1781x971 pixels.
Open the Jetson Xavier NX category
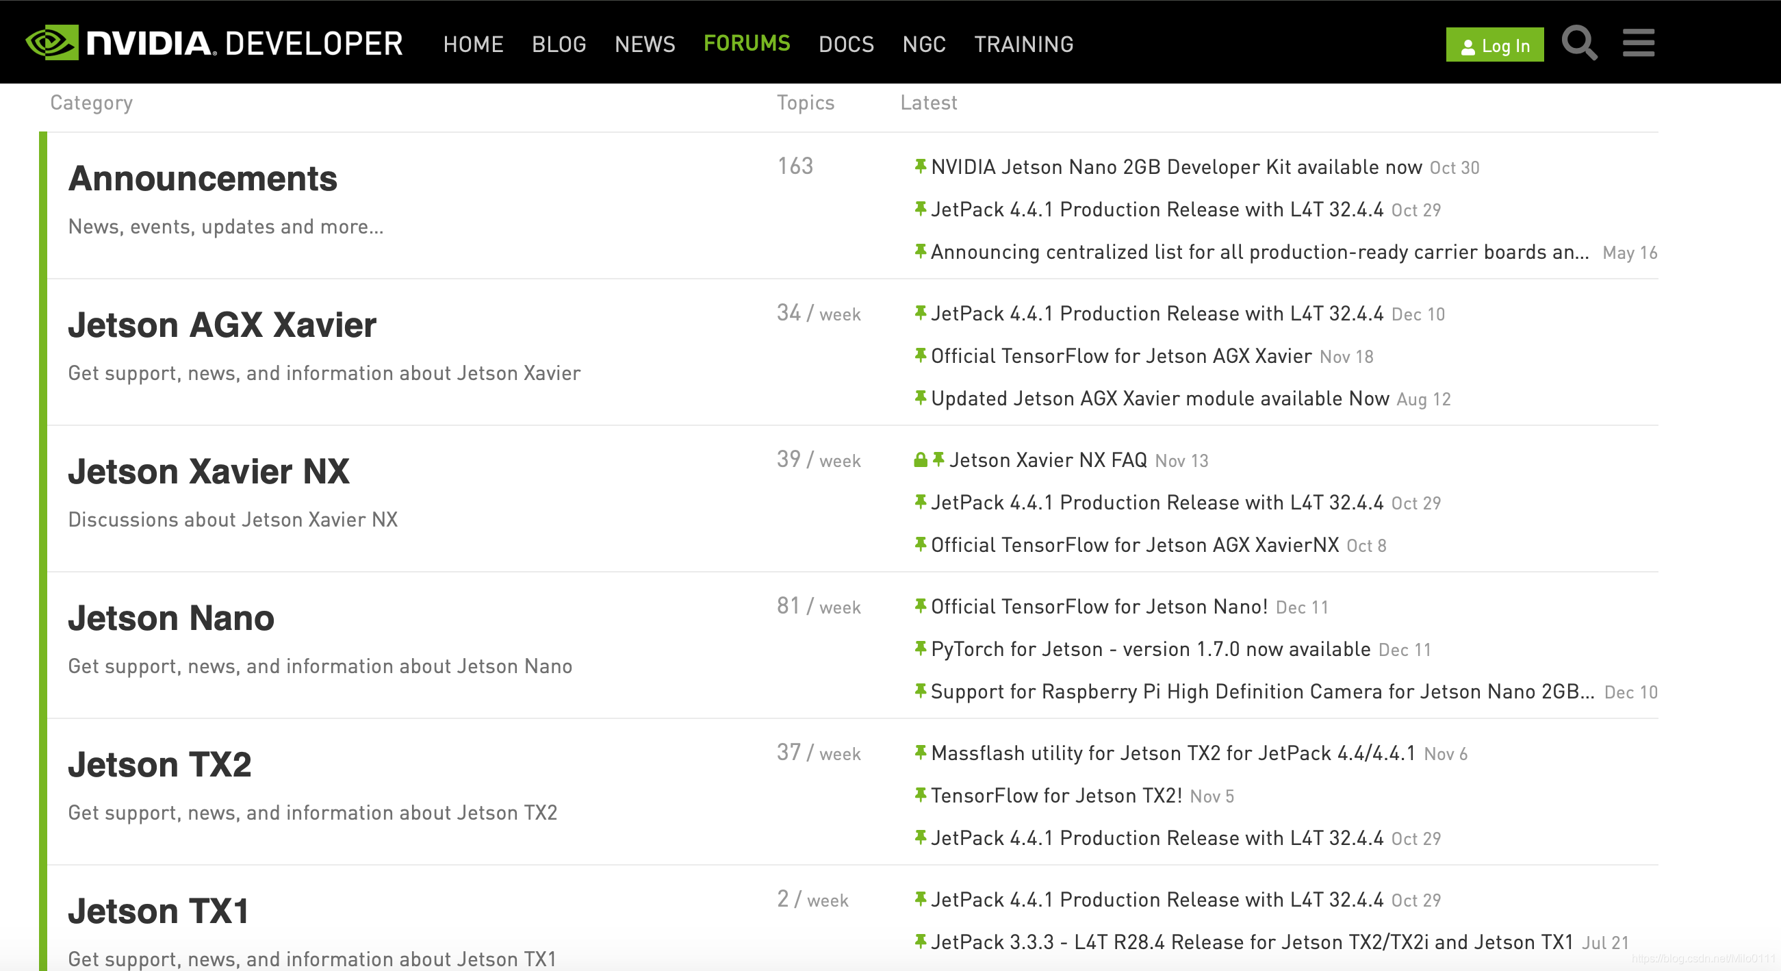point(209,472)
